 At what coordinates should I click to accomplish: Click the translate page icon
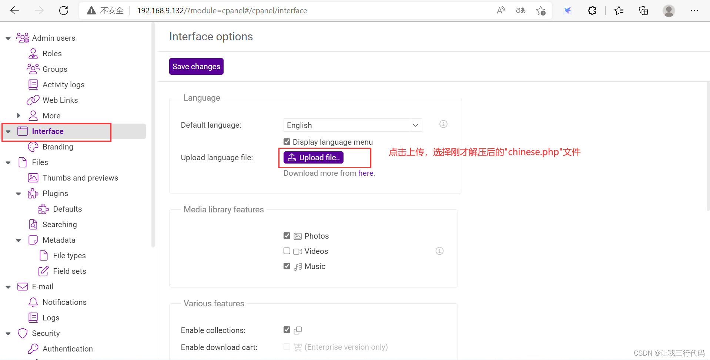coord(520,10)
